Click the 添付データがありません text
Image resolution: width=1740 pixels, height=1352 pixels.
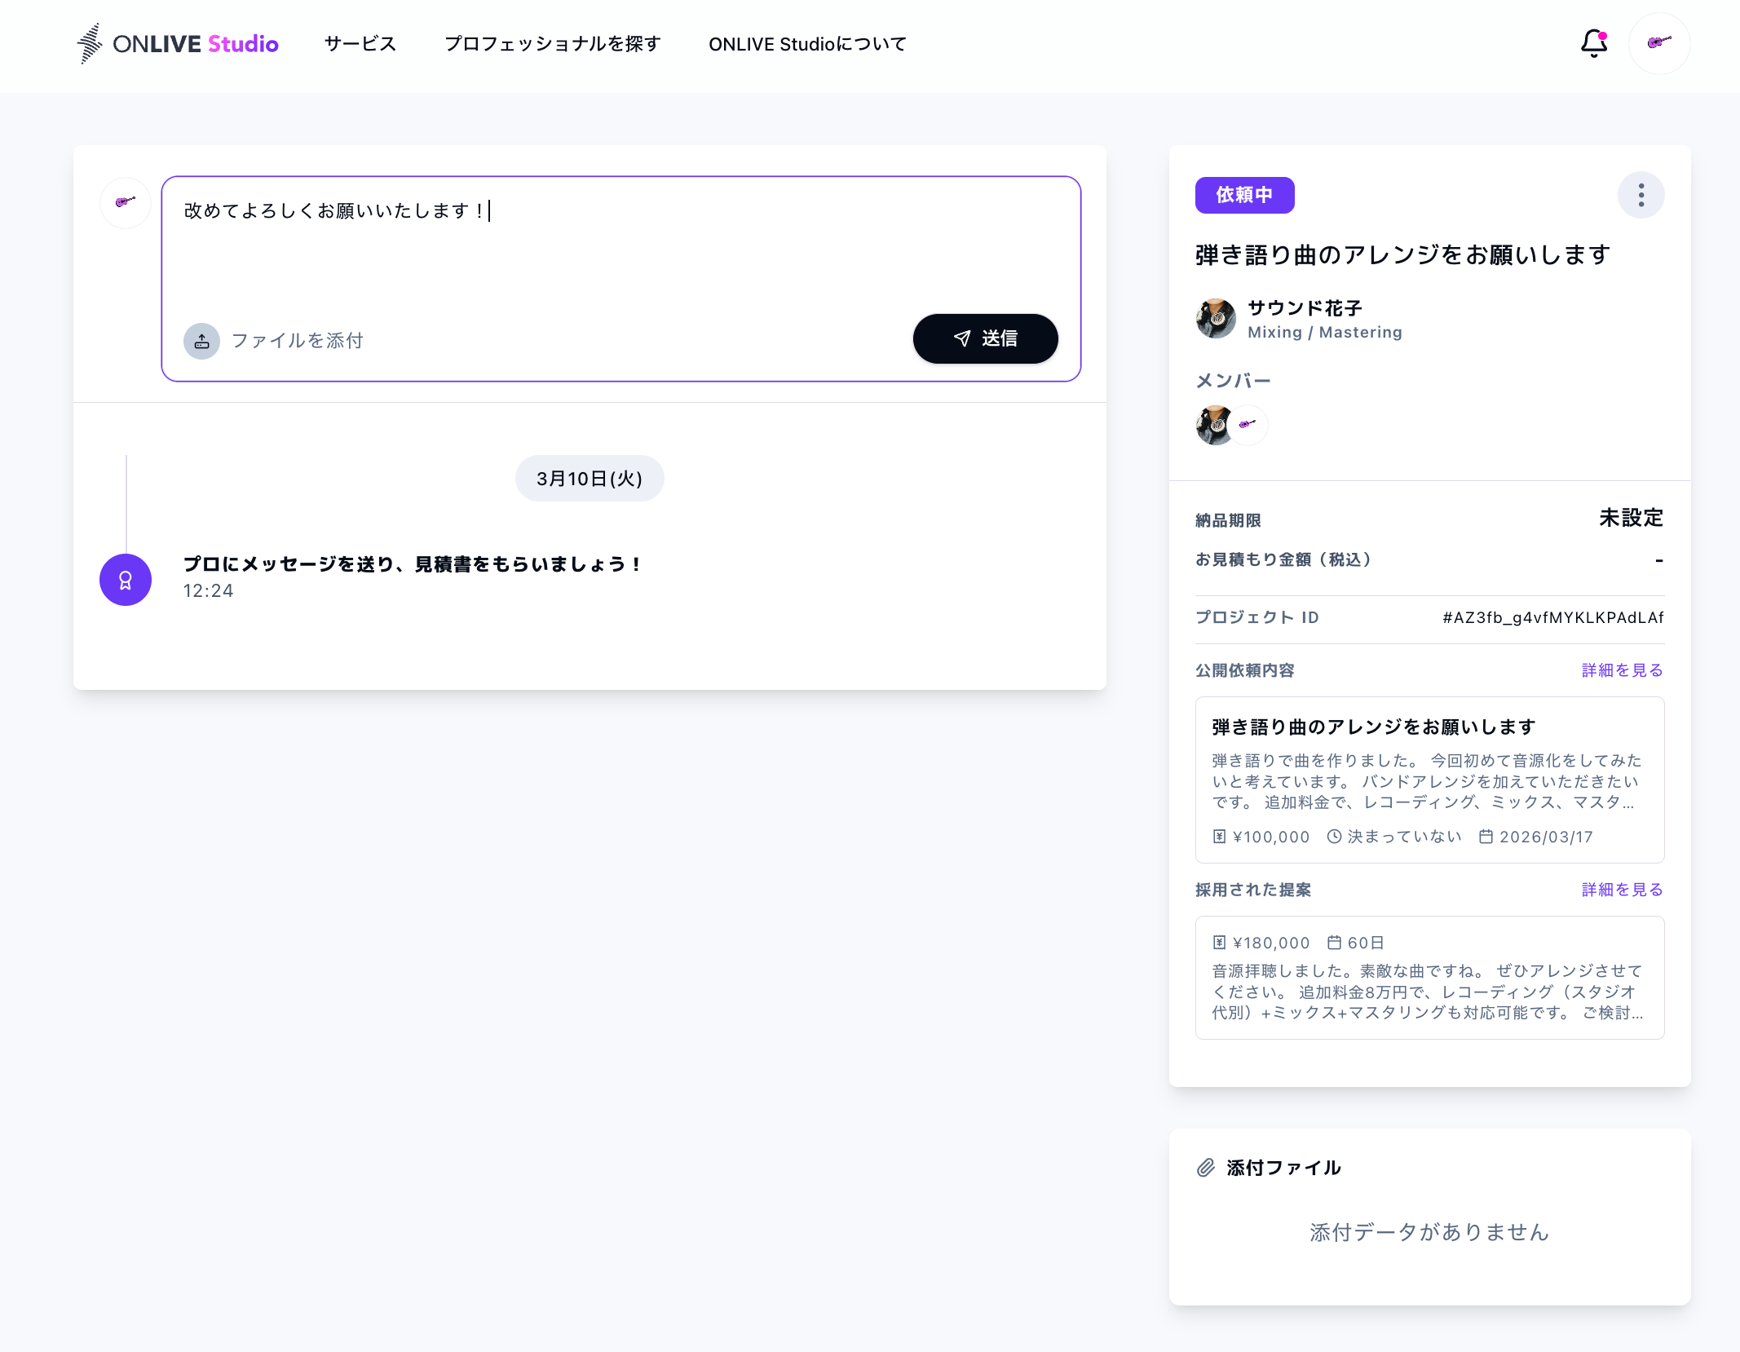coord(1429,1232)
